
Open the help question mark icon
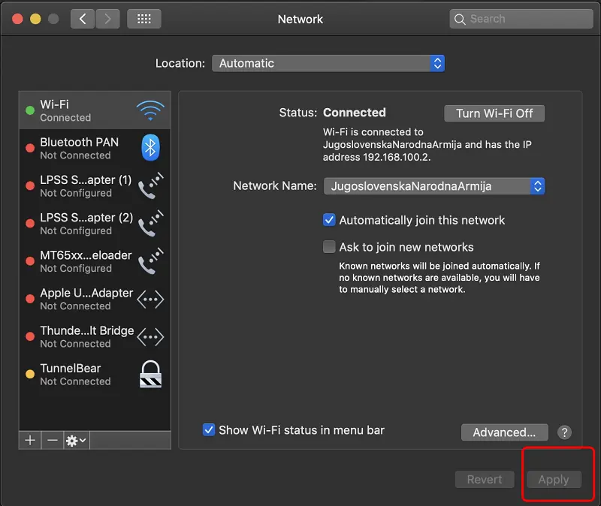pos(564,432)
